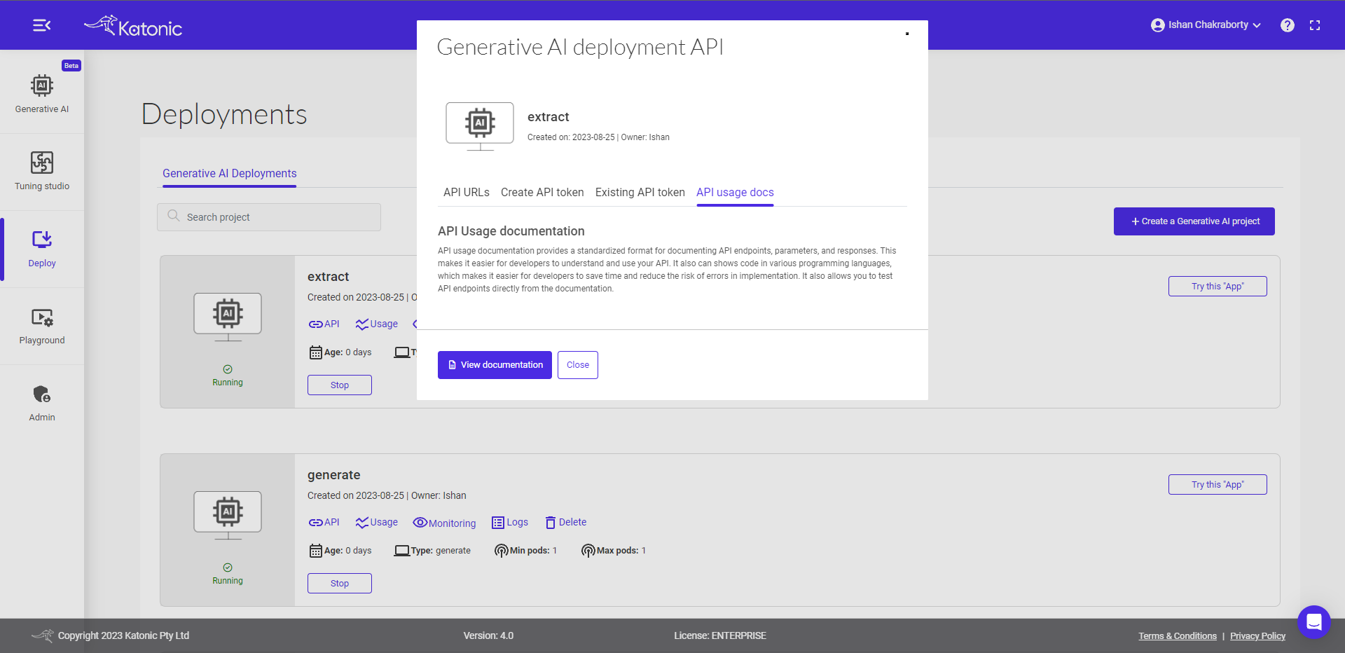
Task: Open Tuning studio from sidebar
Action: [x=42, y=171]
